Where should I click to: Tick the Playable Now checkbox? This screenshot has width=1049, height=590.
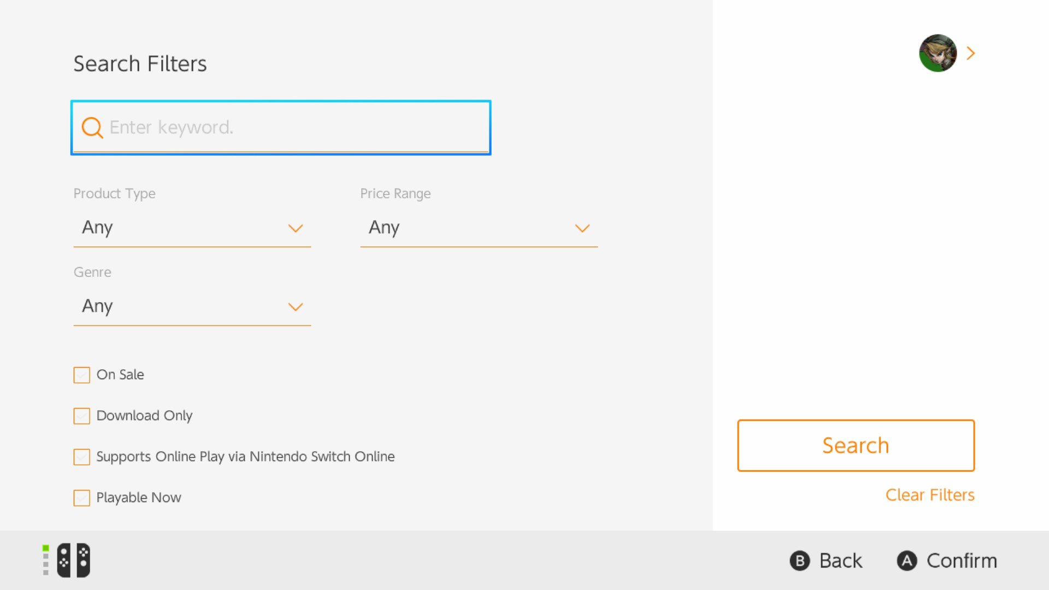click(82, 498)
